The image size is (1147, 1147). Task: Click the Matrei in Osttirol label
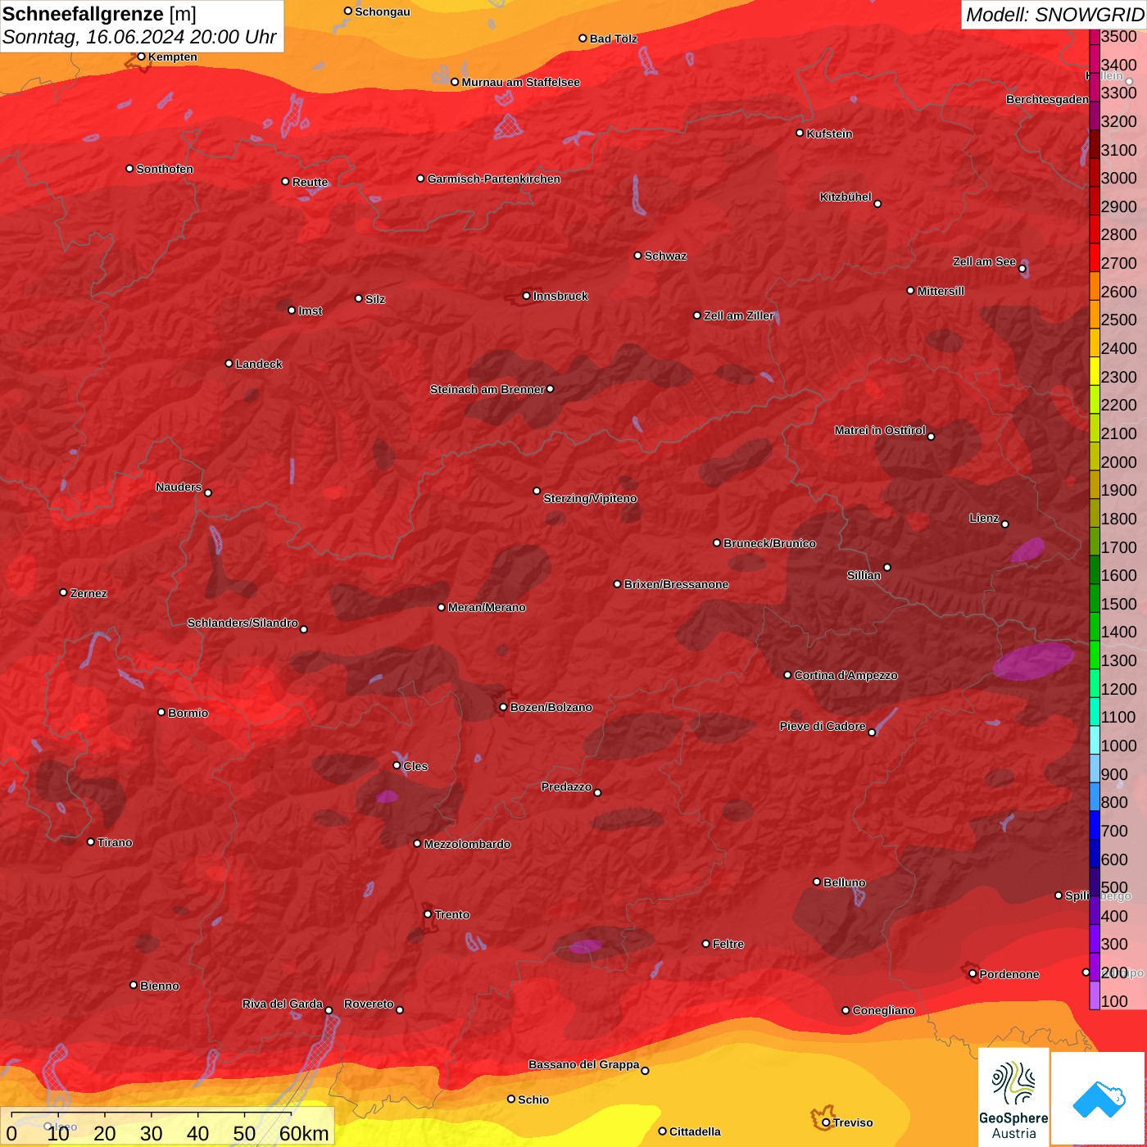(x=880, y=430)
